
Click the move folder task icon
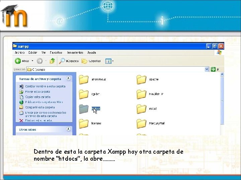click(x=21, y=92)
